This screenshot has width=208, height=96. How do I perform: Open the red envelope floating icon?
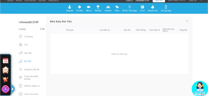(x=5, y=80)
